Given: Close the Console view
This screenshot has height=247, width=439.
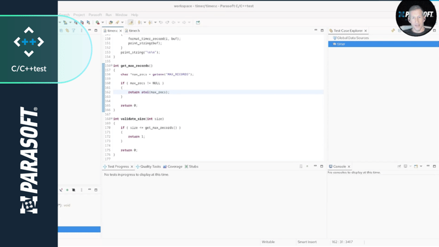Looking at the screenshot, I should [x=349, y=166].
